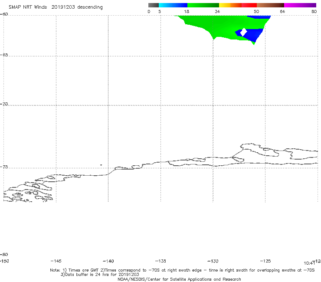The height and width of the screenshot is (282, 321).
Task: Click the longitude label "-135"
Action: pyautogui.click(x=160, y=261)
